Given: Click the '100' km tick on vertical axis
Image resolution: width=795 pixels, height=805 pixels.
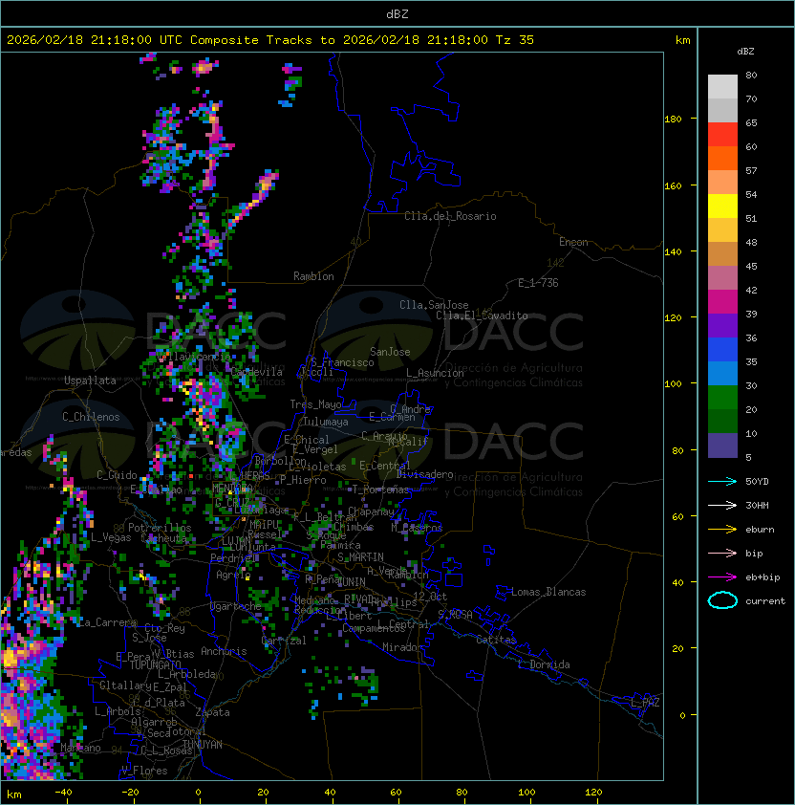Looking at the screenshot, I should pos(673,383).
